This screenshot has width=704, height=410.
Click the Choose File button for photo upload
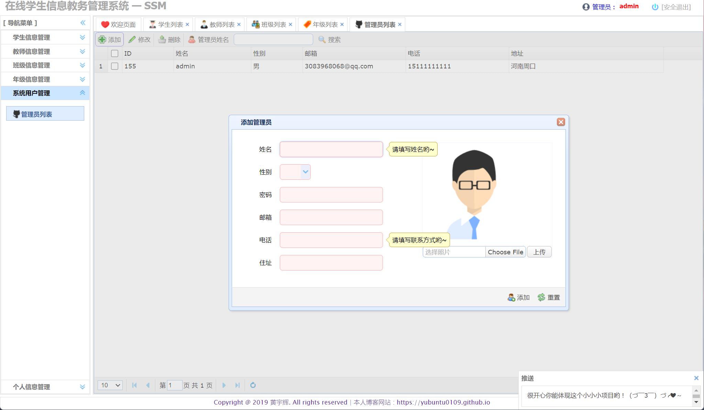pyautogui.click(x=505, y=252)
